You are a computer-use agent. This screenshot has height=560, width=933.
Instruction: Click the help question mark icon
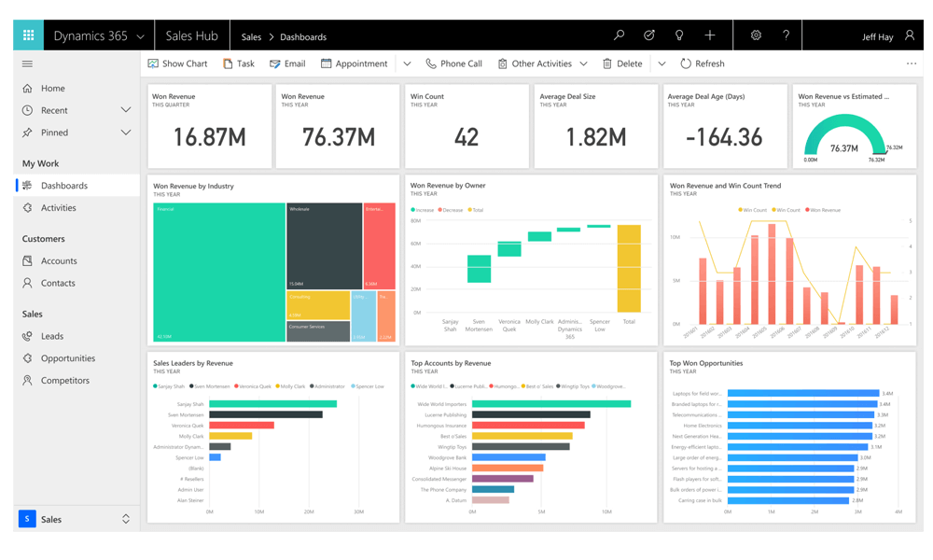coord(786,35)
